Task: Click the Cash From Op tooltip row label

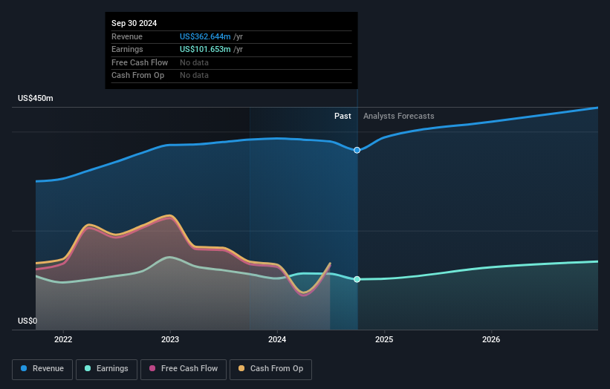Action: [x=137, y=76]
